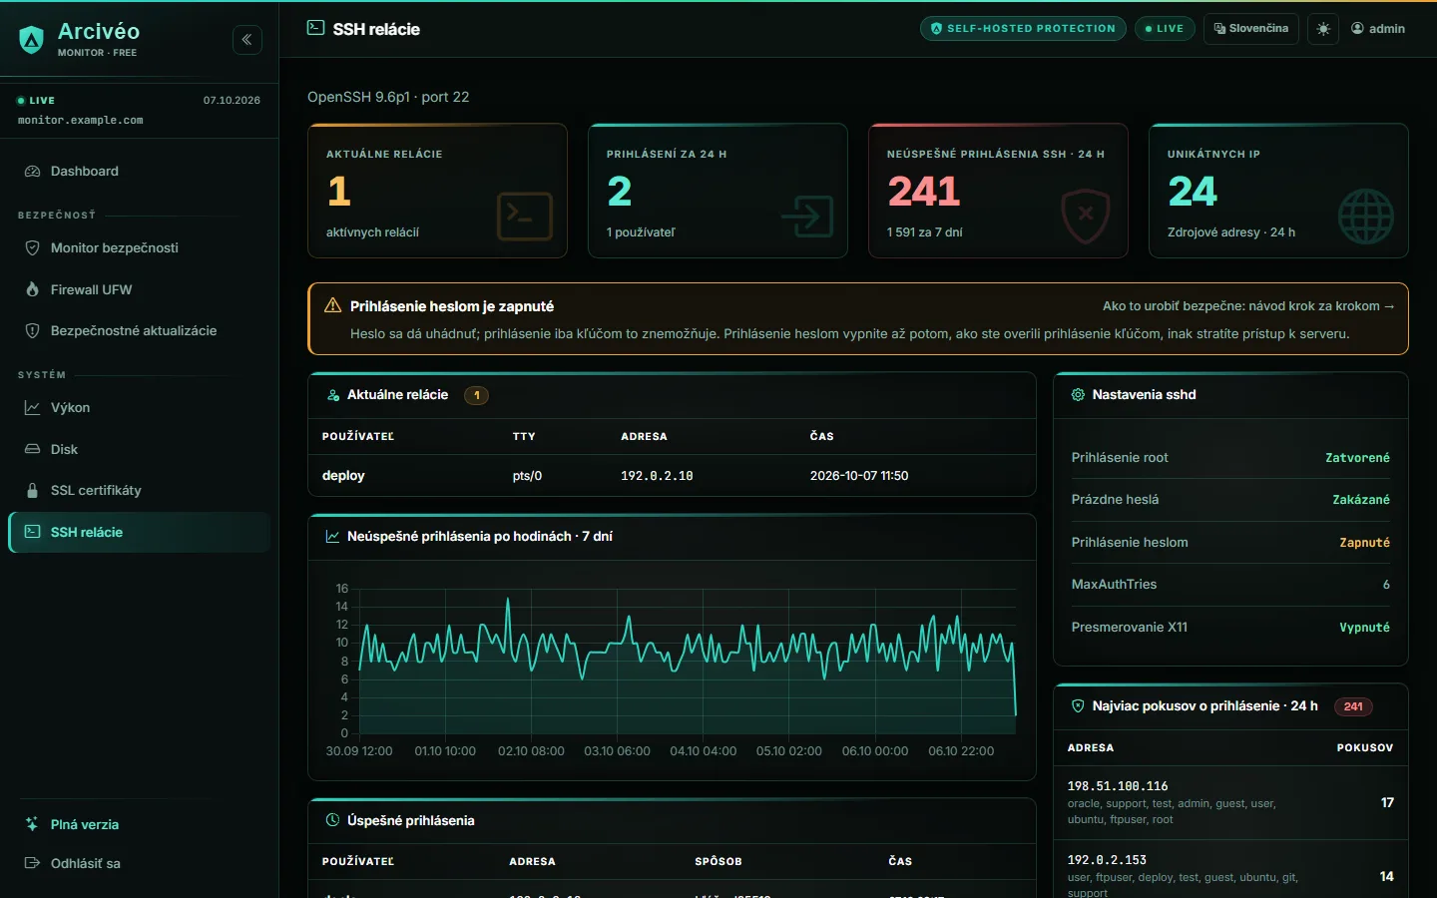
Task: Open the návod krok za krokom link
Action: [1248, 306]
